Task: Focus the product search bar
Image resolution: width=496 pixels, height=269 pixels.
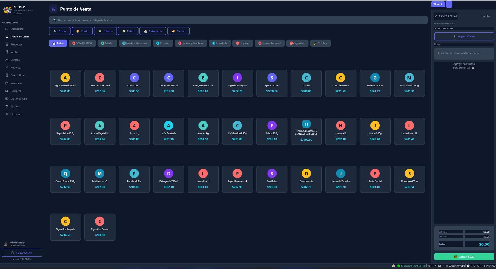Action: click(238, 20)
